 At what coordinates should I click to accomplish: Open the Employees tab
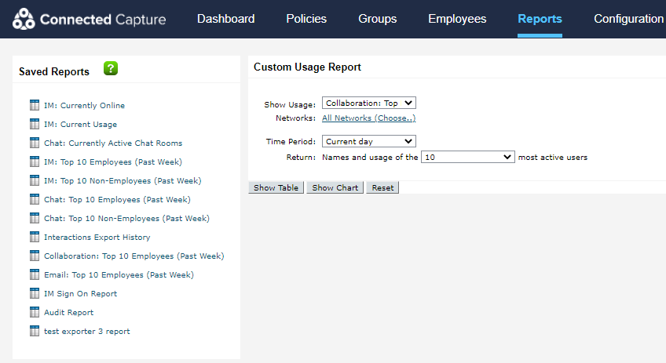(x=457, y=19)
